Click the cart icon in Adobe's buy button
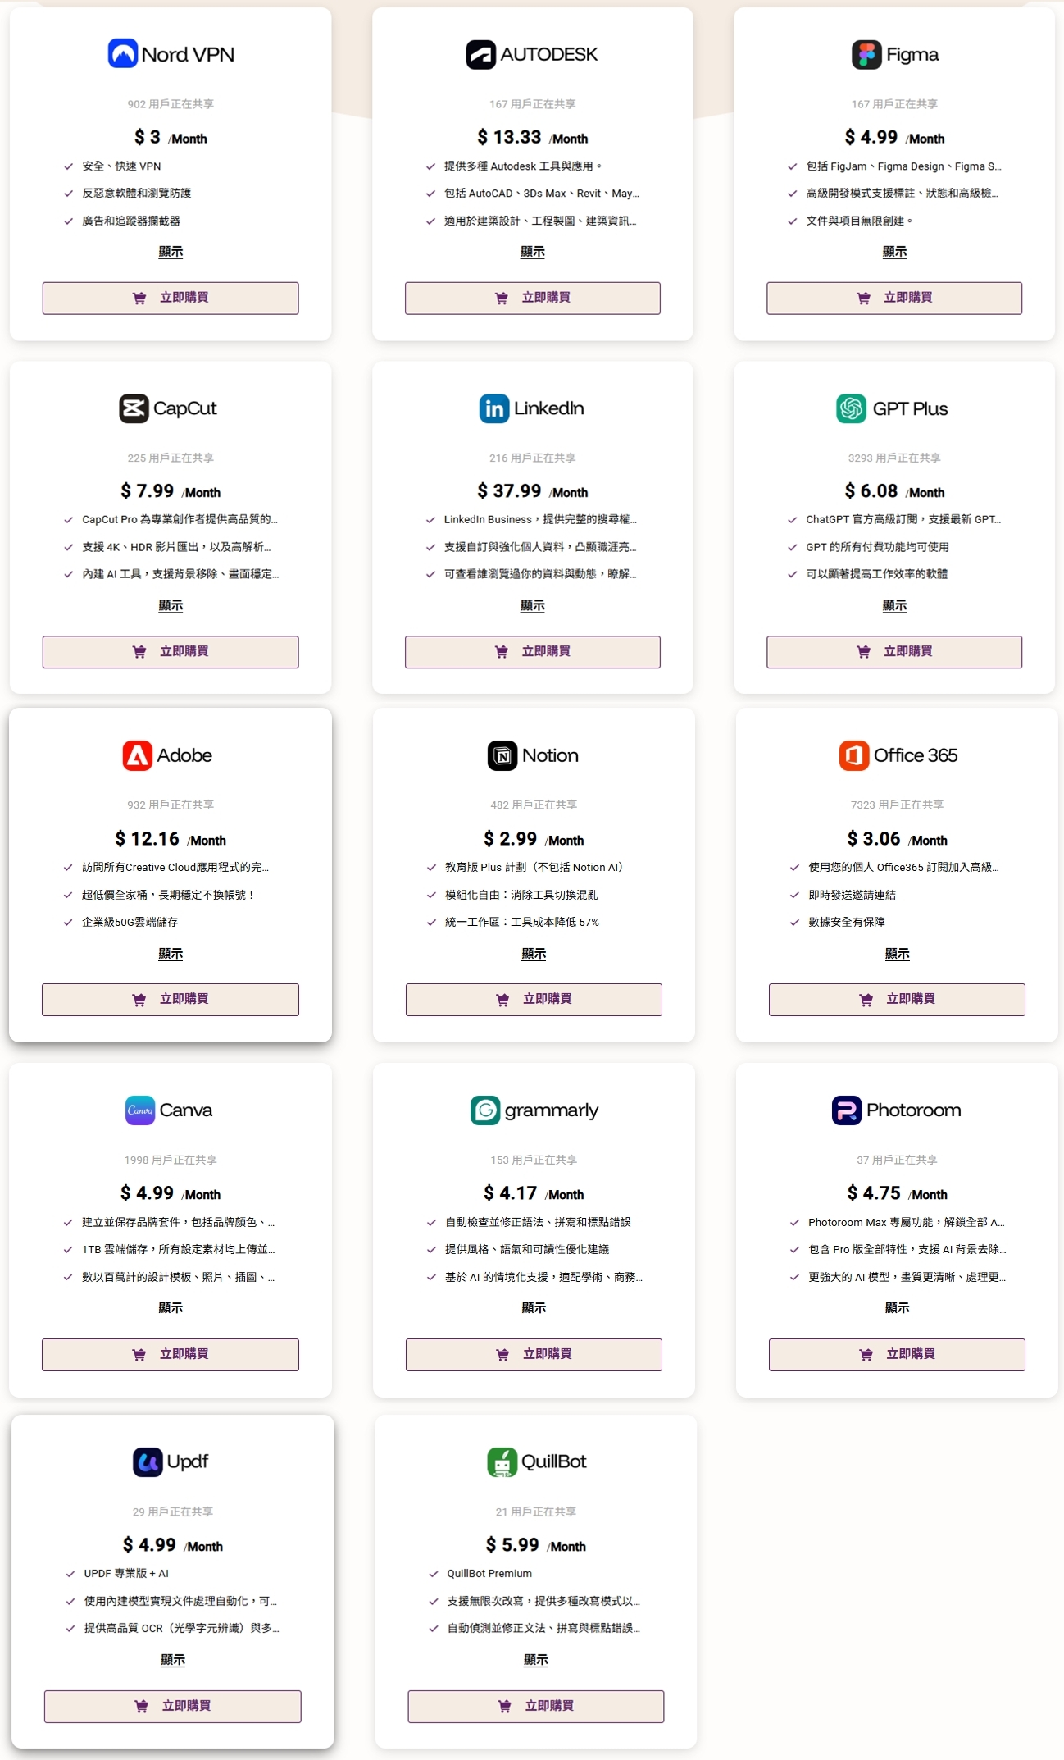This screenshot has width=1064, height=1760. click(139, 1000)
